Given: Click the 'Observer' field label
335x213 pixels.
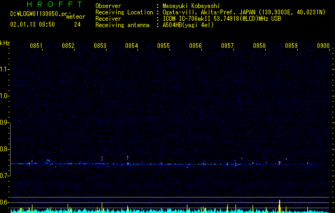Looking at the screenshot, I should coord(108,6).
